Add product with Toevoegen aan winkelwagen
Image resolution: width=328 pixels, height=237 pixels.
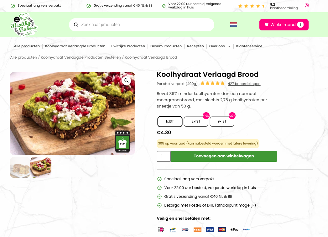224,156
